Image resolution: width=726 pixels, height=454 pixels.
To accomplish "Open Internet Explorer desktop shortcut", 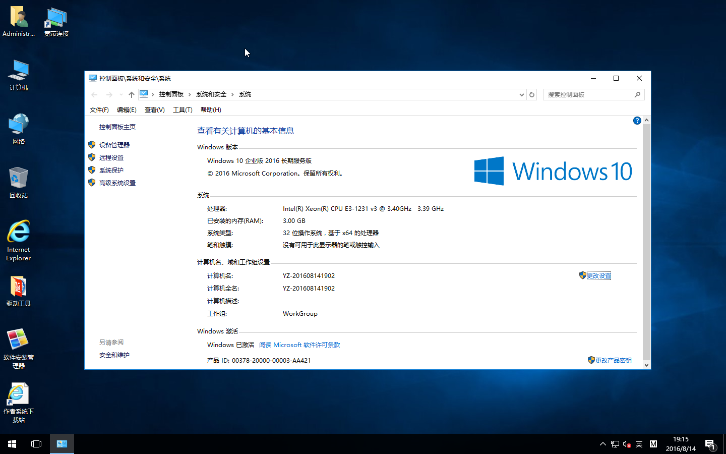I will point(19,240).
